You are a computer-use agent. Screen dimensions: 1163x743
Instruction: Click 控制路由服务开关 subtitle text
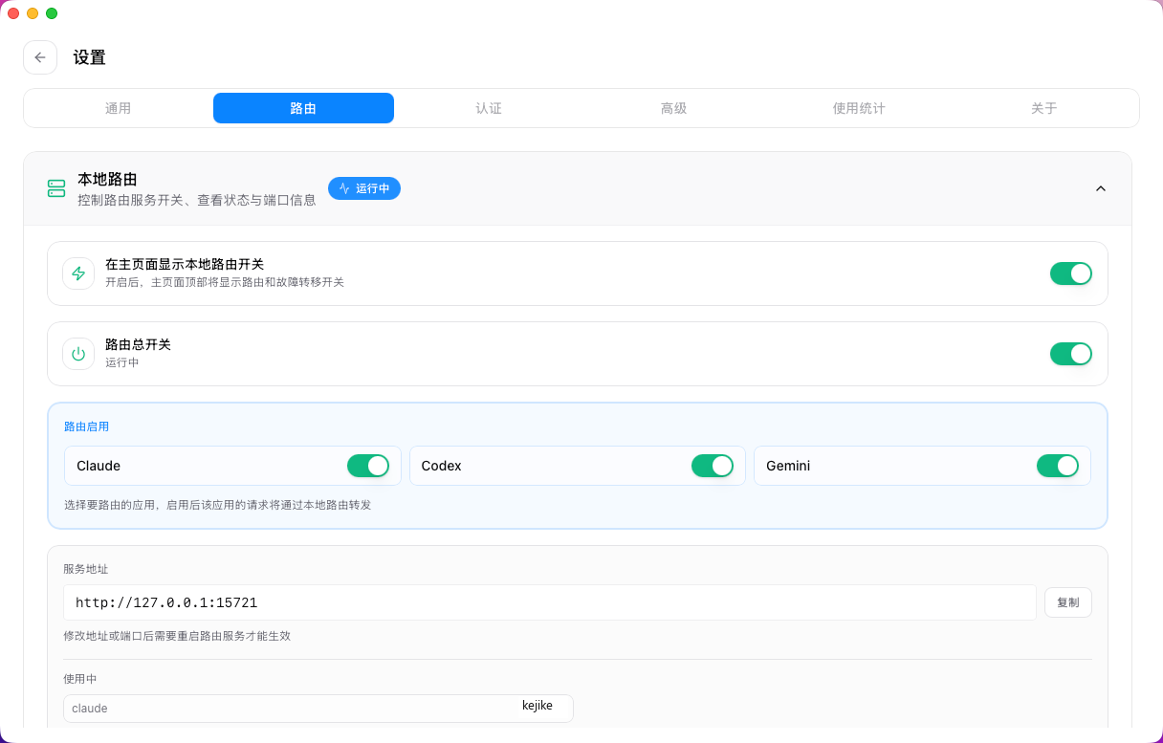(x=197, y=201)
